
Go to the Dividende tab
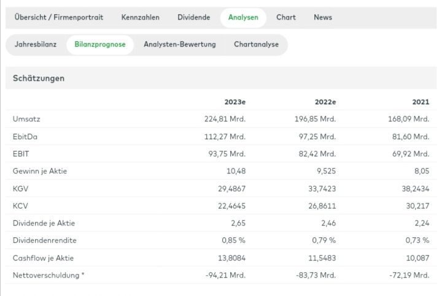(x=193, y=17)
